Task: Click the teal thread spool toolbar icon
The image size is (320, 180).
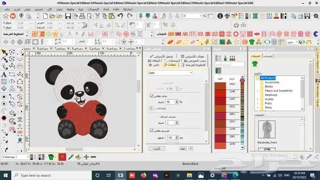Action: [255, 16]
